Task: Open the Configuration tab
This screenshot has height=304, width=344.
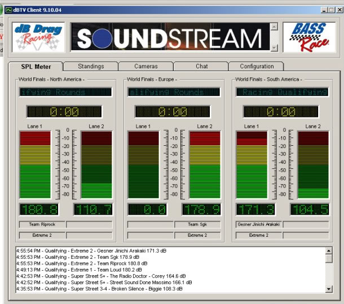Action: click(257, 66)
